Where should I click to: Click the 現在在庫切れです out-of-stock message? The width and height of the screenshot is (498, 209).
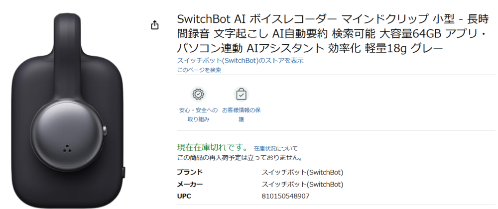[x=213, y=148]
